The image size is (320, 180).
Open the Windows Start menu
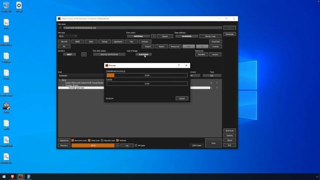click(x=4, y=176)
